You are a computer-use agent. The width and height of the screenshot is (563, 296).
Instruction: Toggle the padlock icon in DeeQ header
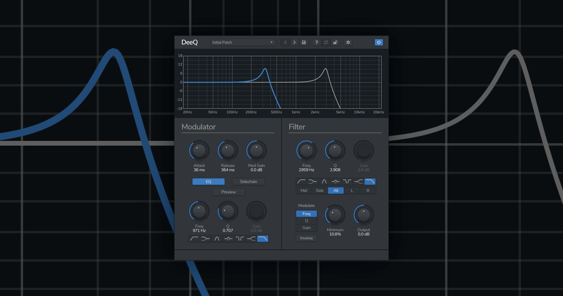pyautogui.click(x=335, y=43)
